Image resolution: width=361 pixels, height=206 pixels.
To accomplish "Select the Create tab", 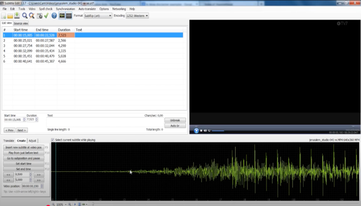I will tap(21, 141).
